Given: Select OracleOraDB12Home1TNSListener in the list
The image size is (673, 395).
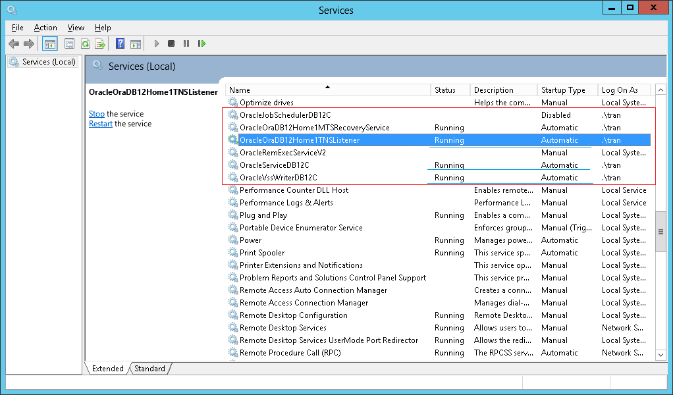Looking at the screenshot, I should [438, 140].
